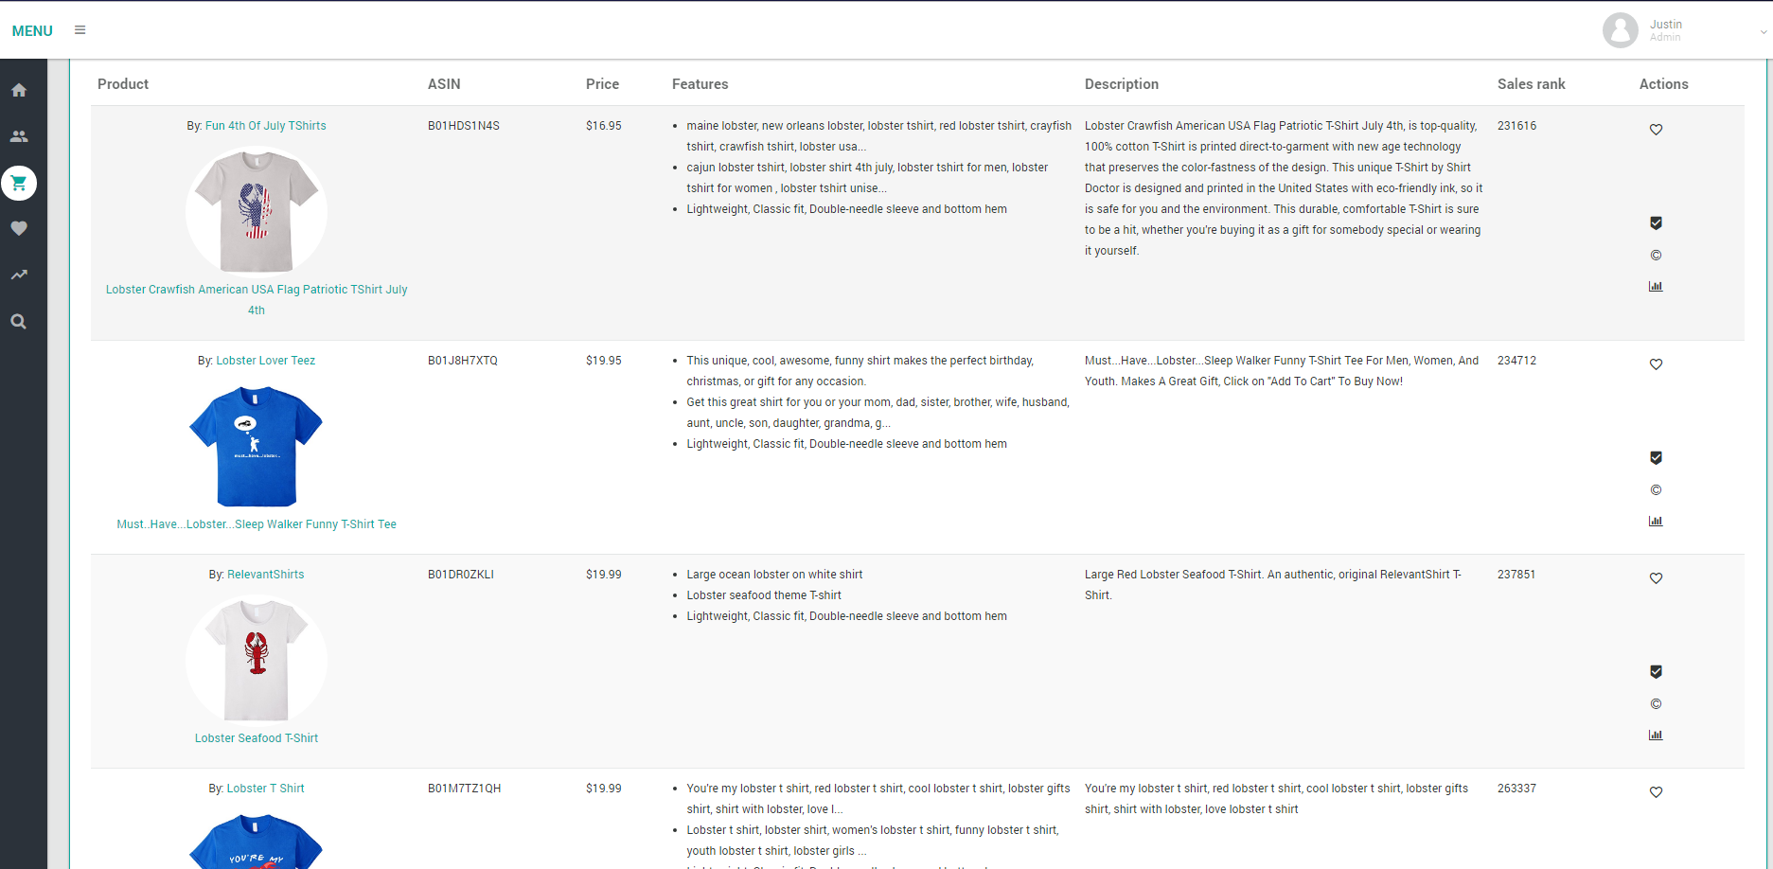The image size is (1773, 869).
Task: Select the Search icon in the sidebar
Action: coord(19,321)
